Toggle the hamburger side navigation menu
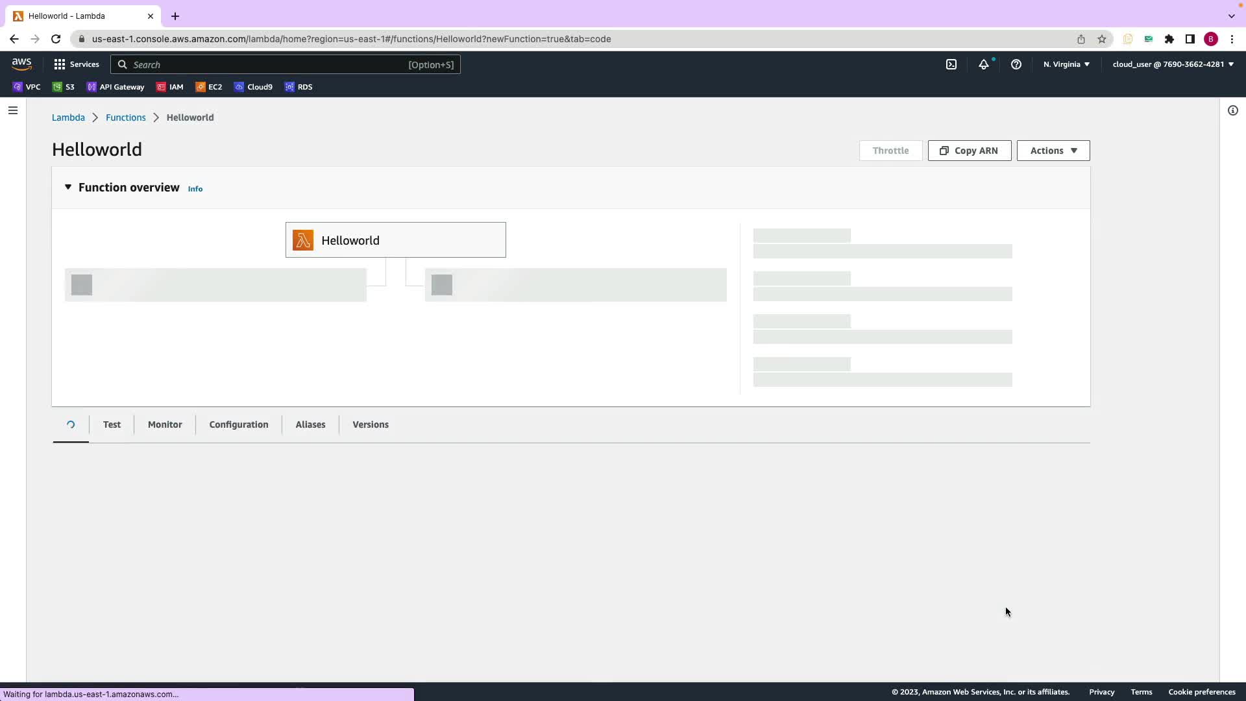 click(x=12, y=110)
